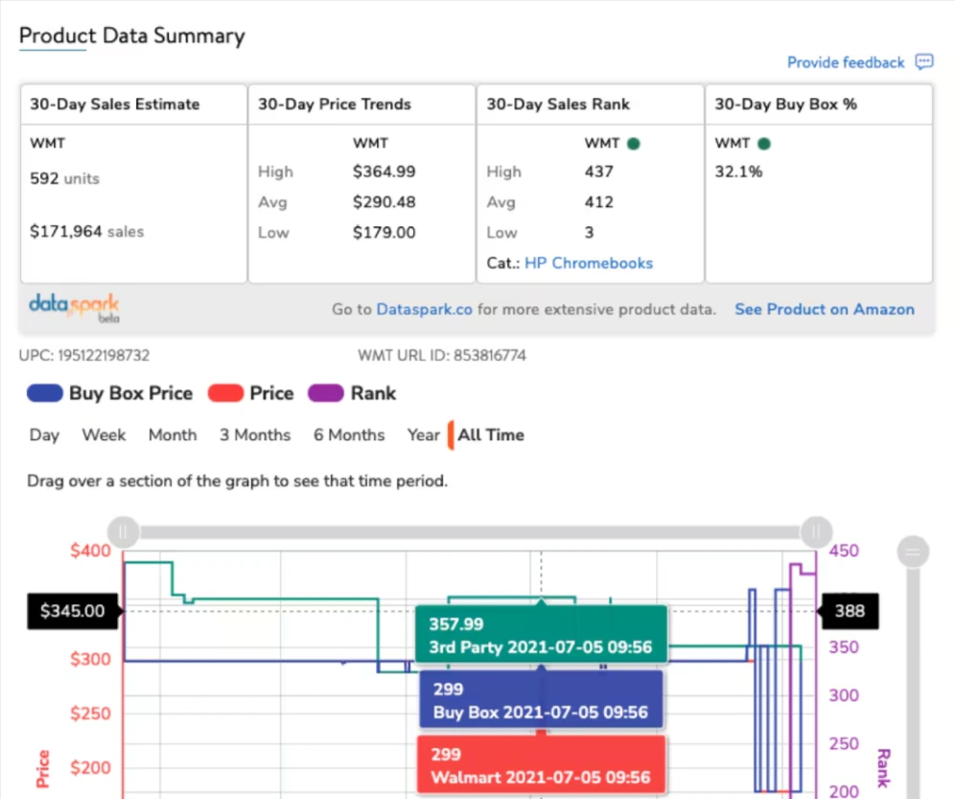Click the right range slider handle
The width and height of the screenshot is (955, 799).
click(816, 532)
